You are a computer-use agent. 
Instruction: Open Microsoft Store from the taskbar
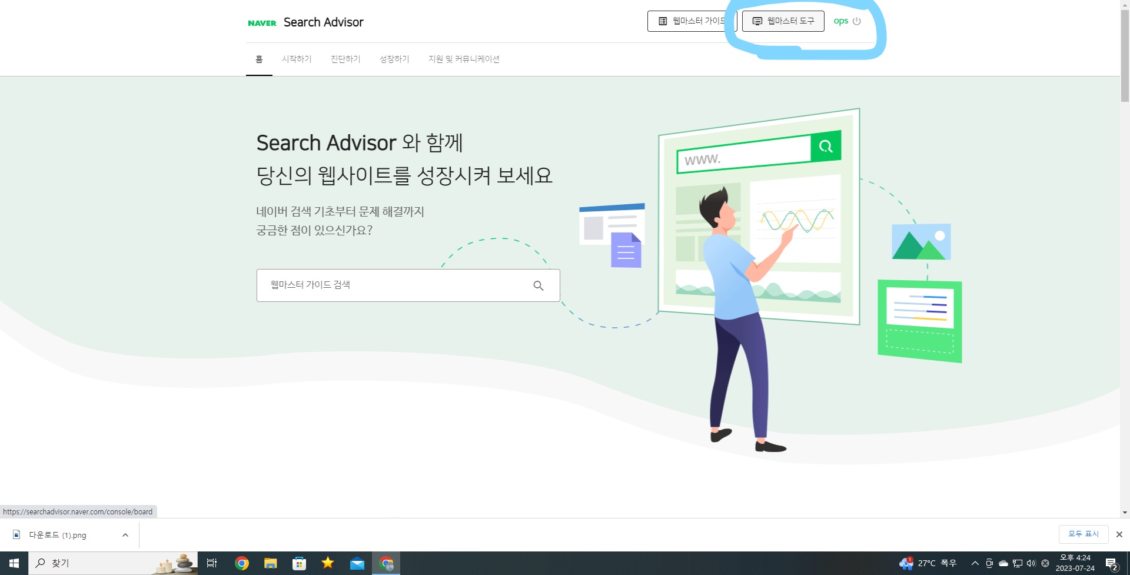click(x=299, y=563)
